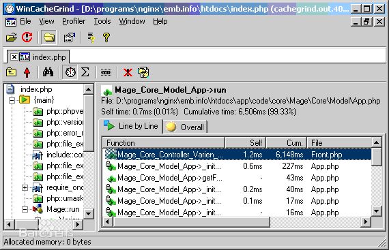Click the properties icon in top toolbar
Screen dimensions: 389x250
click(x=70, y=37)
